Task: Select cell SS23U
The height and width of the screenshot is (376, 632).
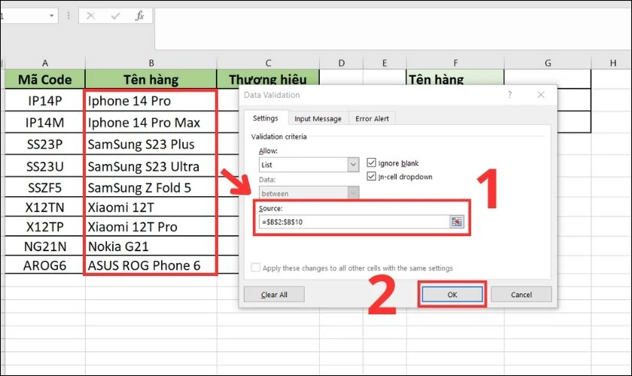Action: coord(44,166)
